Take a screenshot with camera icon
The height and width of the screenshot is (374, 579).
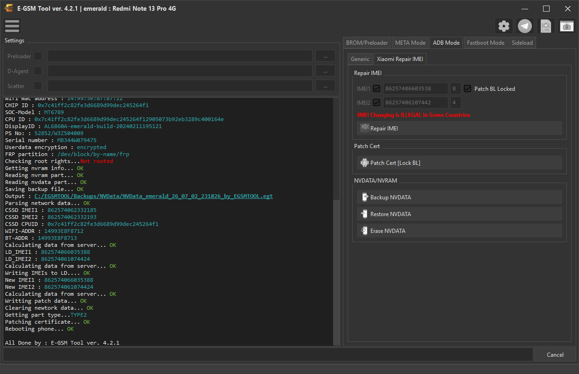click(x=567, y=26)
